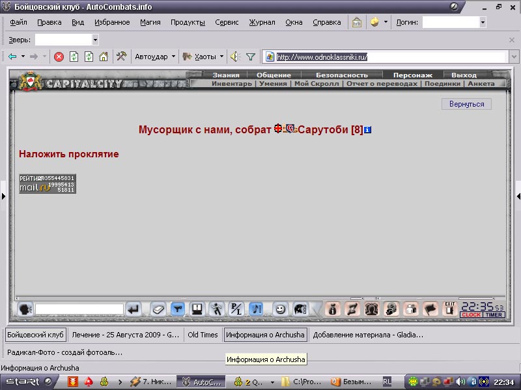Open the address bar URL dropdown

[514, 57]
